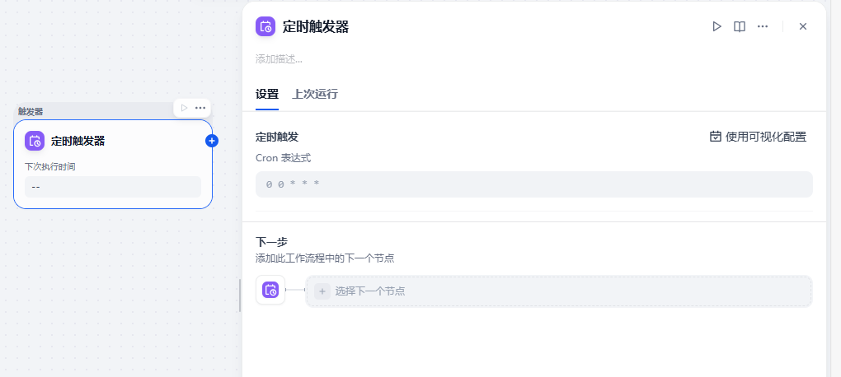Click the Cron 表达式 input field
The height and width of the screenshot is (377, 841).
(x=533, y=184)
